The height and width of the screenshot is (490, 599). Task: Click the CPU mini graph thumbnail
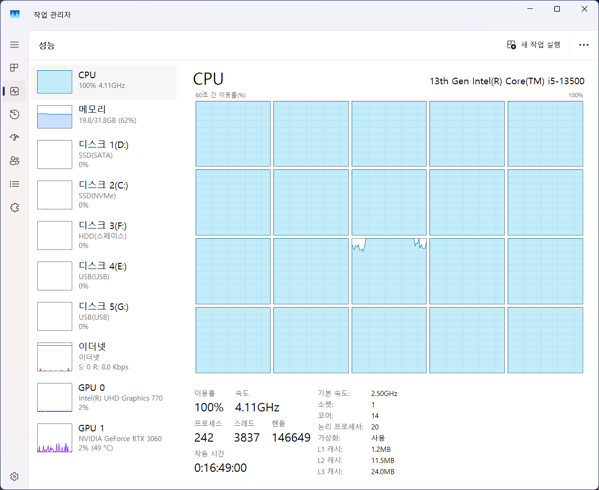[x=54, y=82]
